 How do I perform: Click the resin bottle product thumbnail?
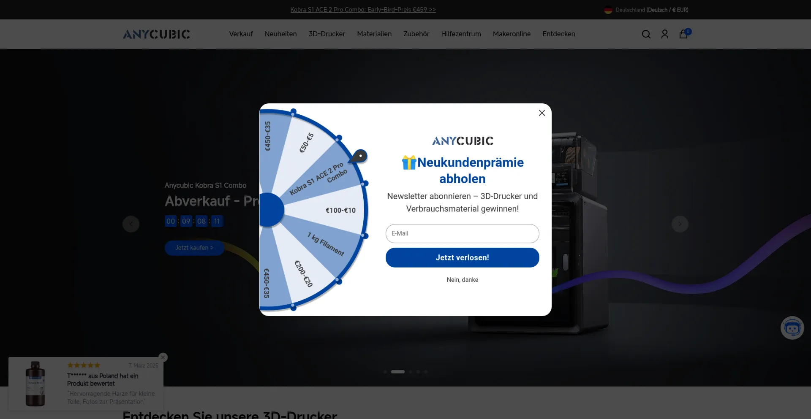pos(35,384)
